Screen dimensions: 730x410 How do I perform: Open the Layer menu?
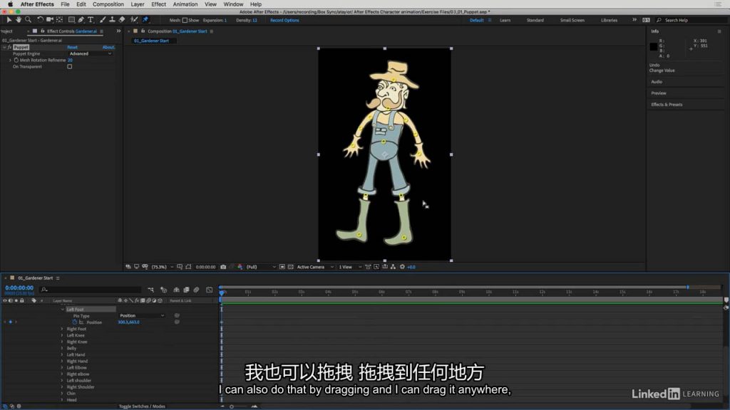point(138,4)
